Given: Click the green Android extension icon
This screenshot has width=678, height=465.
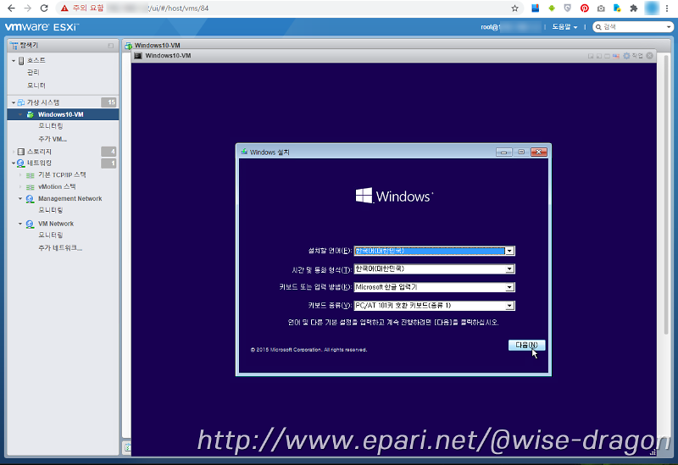Looking at the screenshot, I should 552,8.
